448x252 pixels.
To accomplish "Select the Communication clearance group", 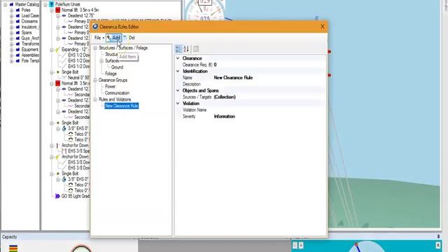I will pyautogui.click(x=117, y=93).
